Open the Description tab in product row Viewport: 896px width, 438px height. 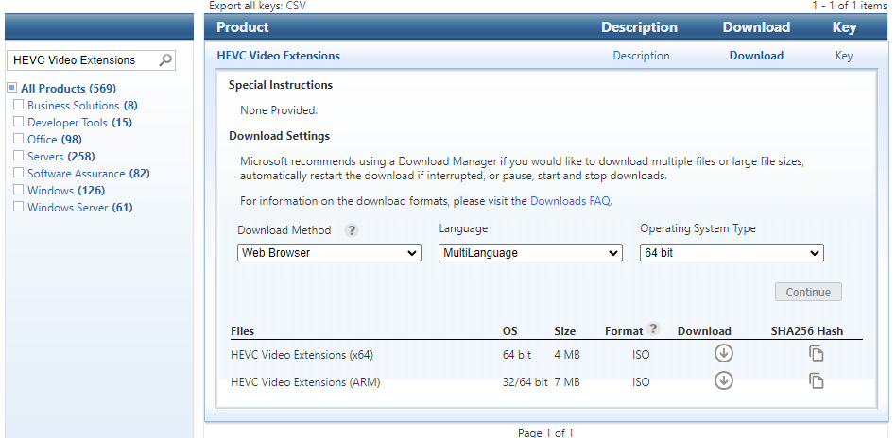(x=641, y=56)
